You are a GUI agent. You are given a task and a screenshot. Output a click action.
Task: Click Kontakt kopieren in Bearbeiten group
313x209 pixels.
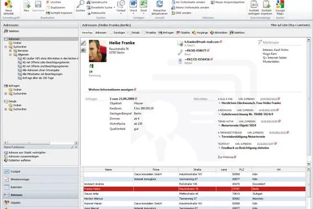click(x=59, y=13)
